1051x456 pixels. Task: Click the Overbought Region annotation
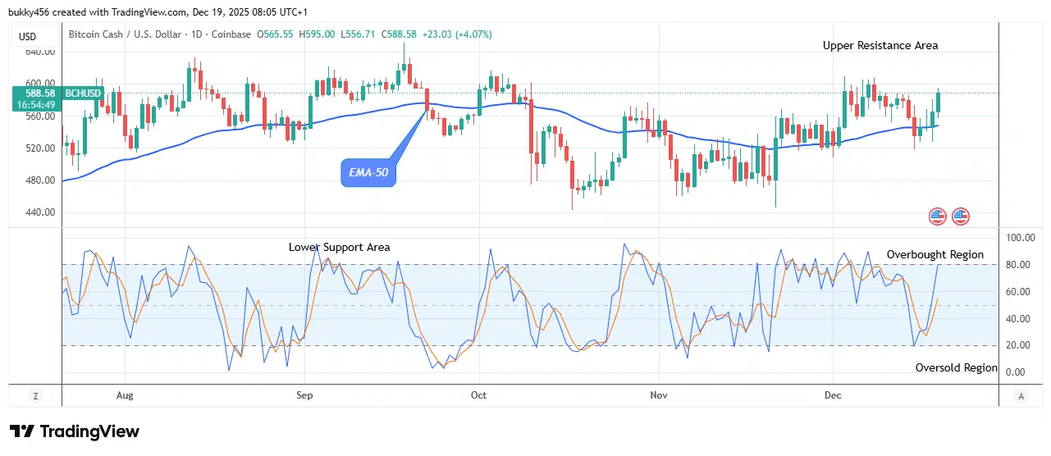[x=934, y=254]
